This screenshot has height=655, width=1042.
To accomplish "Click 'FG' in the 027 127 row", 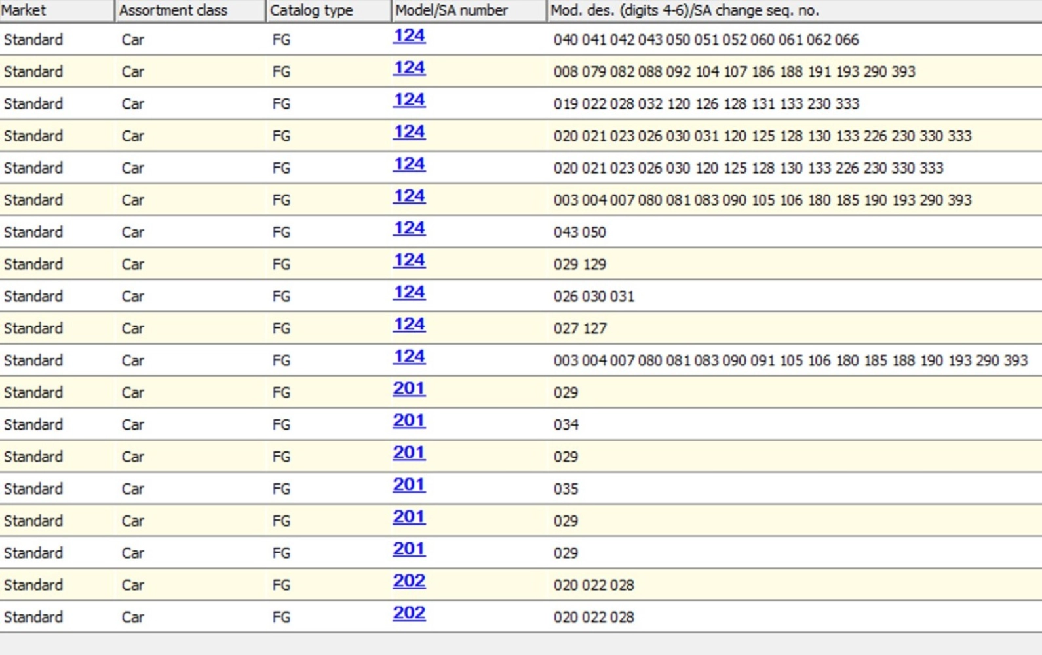I will pos(281,329).
